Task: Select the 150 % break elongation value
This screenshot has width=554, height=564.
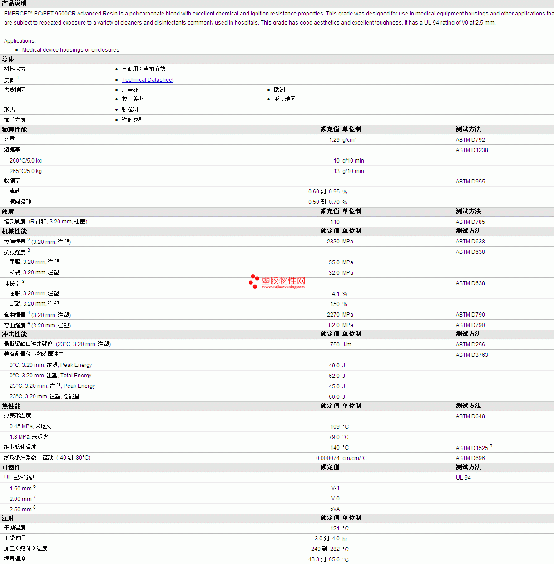Action: click(x=339, y=304)
